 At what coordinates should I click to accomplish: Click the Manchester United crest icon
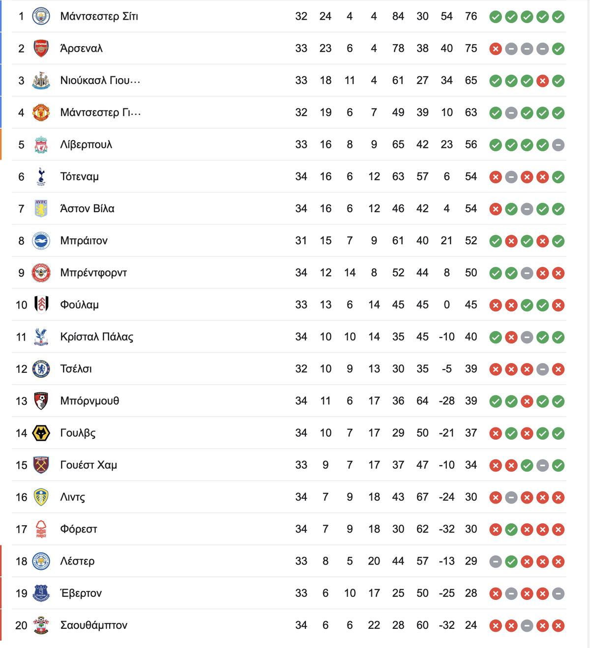point(41,113)
